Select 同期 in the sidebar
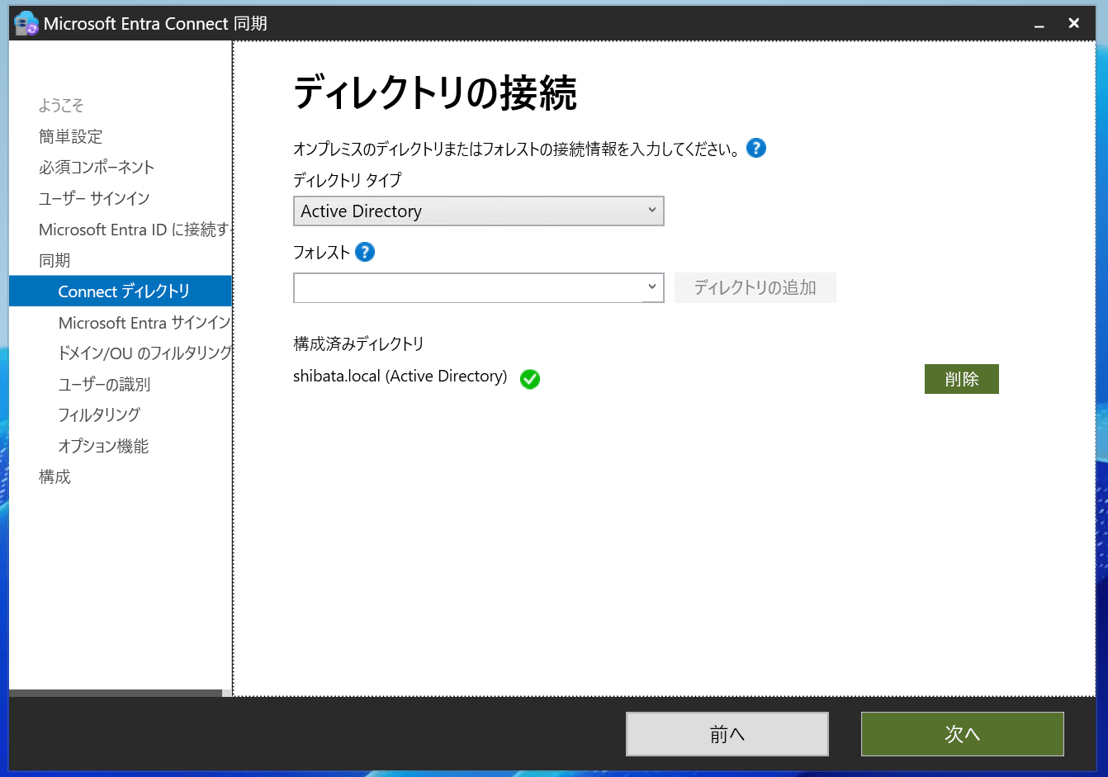This screenshot has height=777, width=1108. coord(54,260)
